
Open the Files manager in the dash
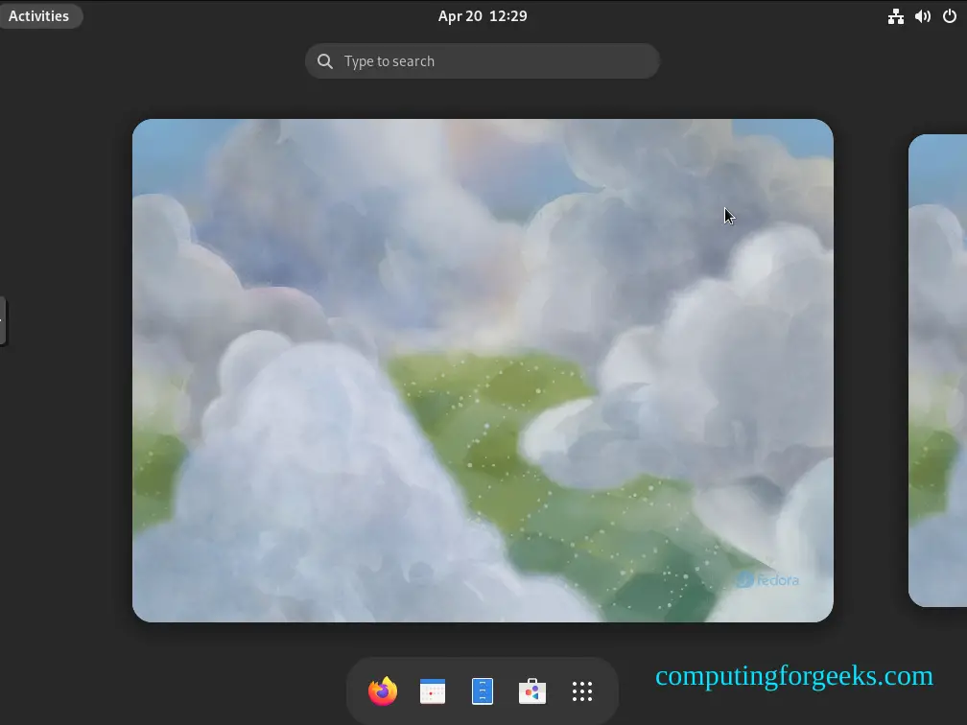(483, 691)
